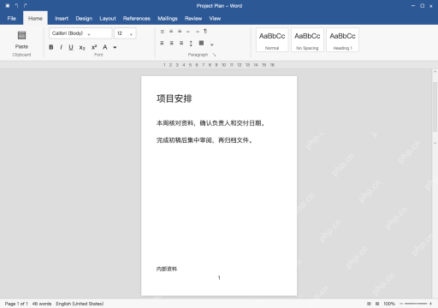Maximize the Word window

tap(422, 6)
